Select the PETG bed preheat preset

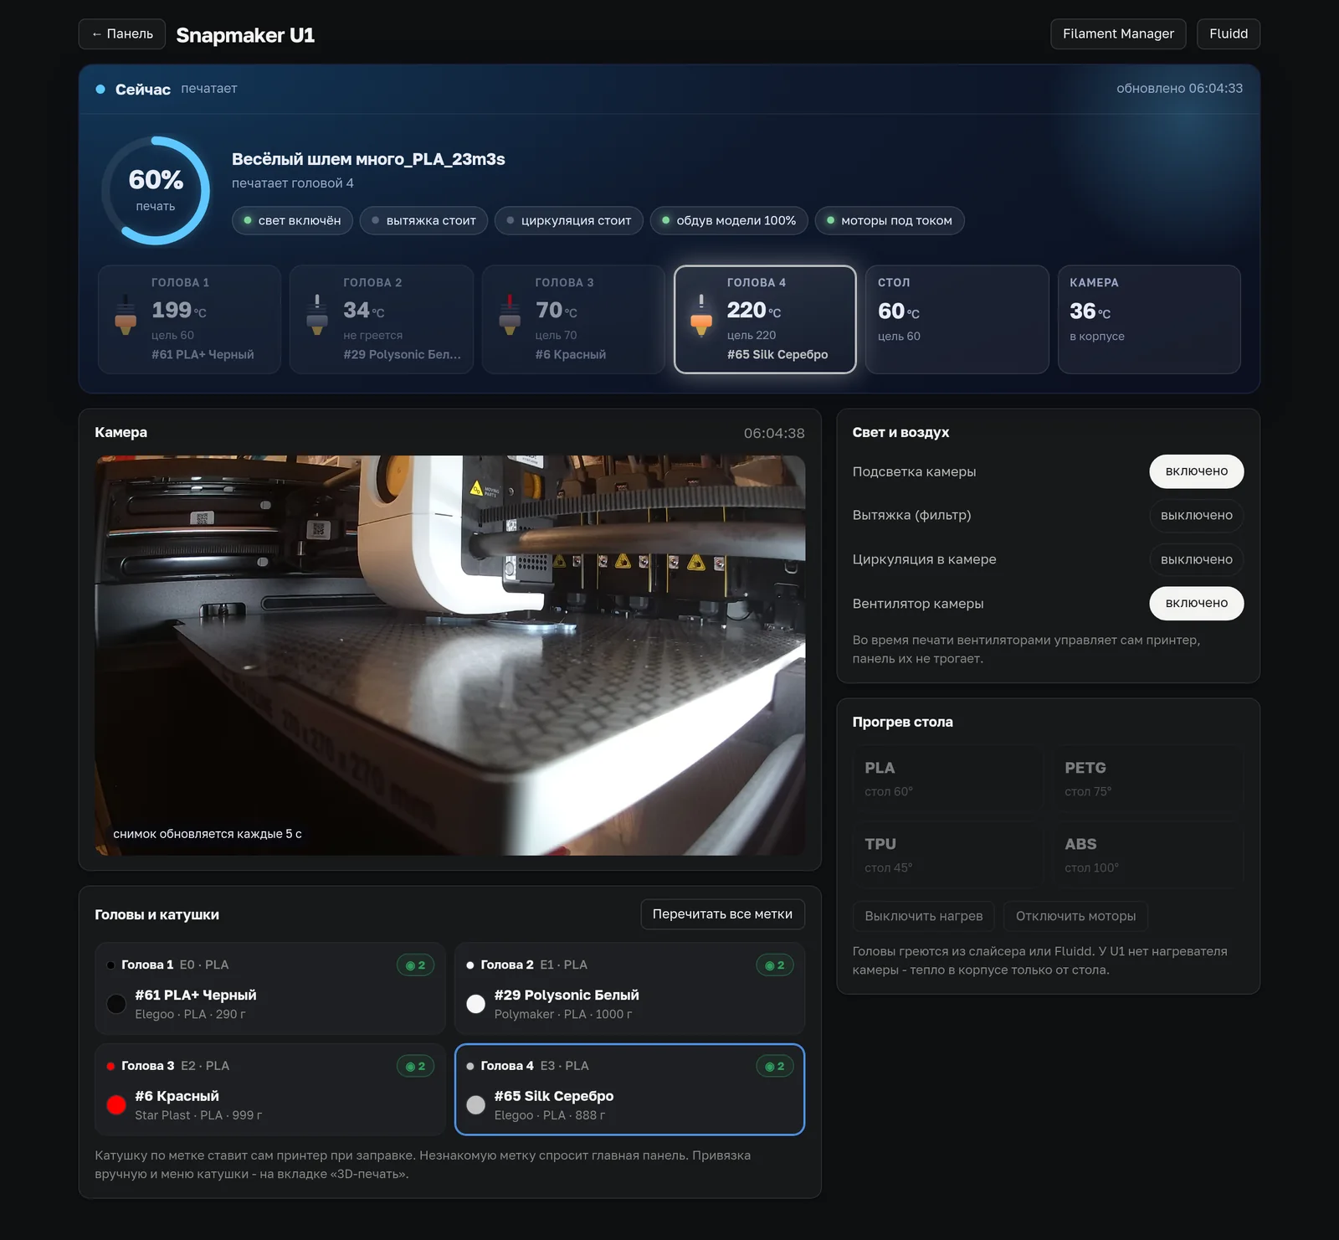[1148, 779]
